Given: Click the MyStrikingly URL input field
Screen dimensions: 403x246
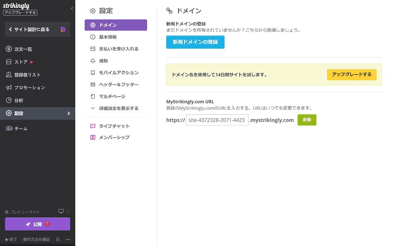Looking at the screenshot, I should coord(217,120).
